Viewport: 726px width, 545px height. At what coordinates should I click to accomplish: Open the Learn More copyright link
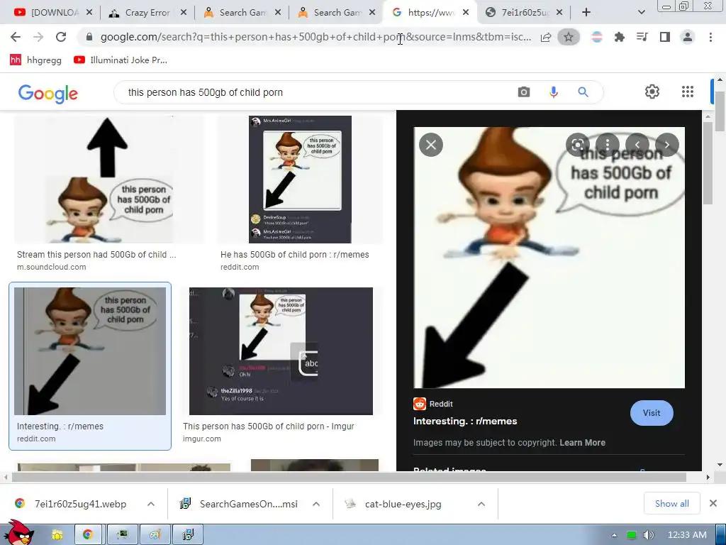click(x=582, y=443)
